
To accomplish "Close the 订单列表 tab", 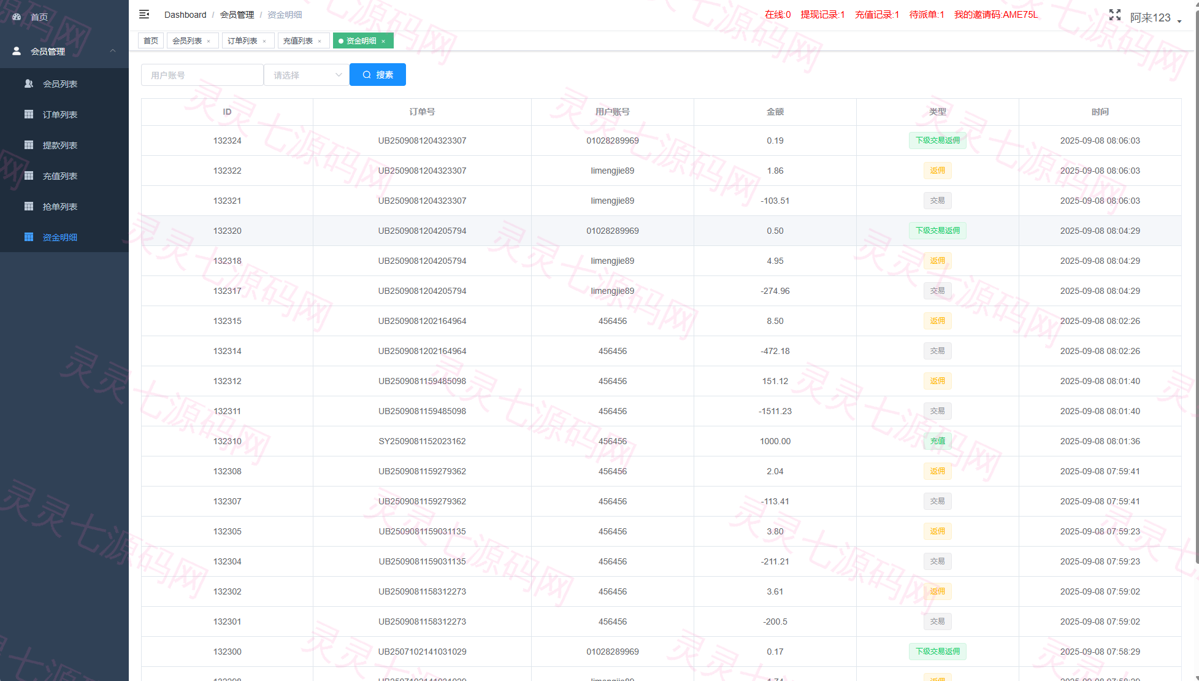I will (264, 41).
